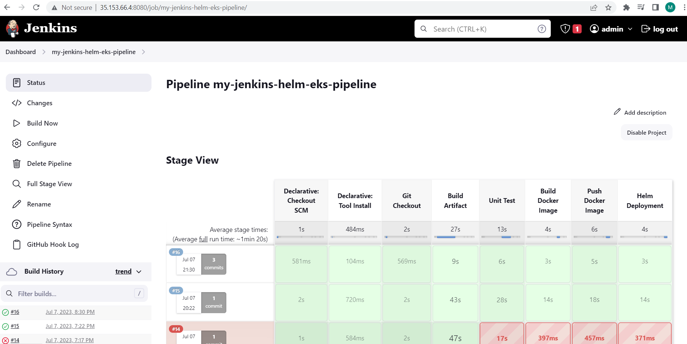
Task: Click the search magnifier icon in header
Action: [x=424, y=29]
